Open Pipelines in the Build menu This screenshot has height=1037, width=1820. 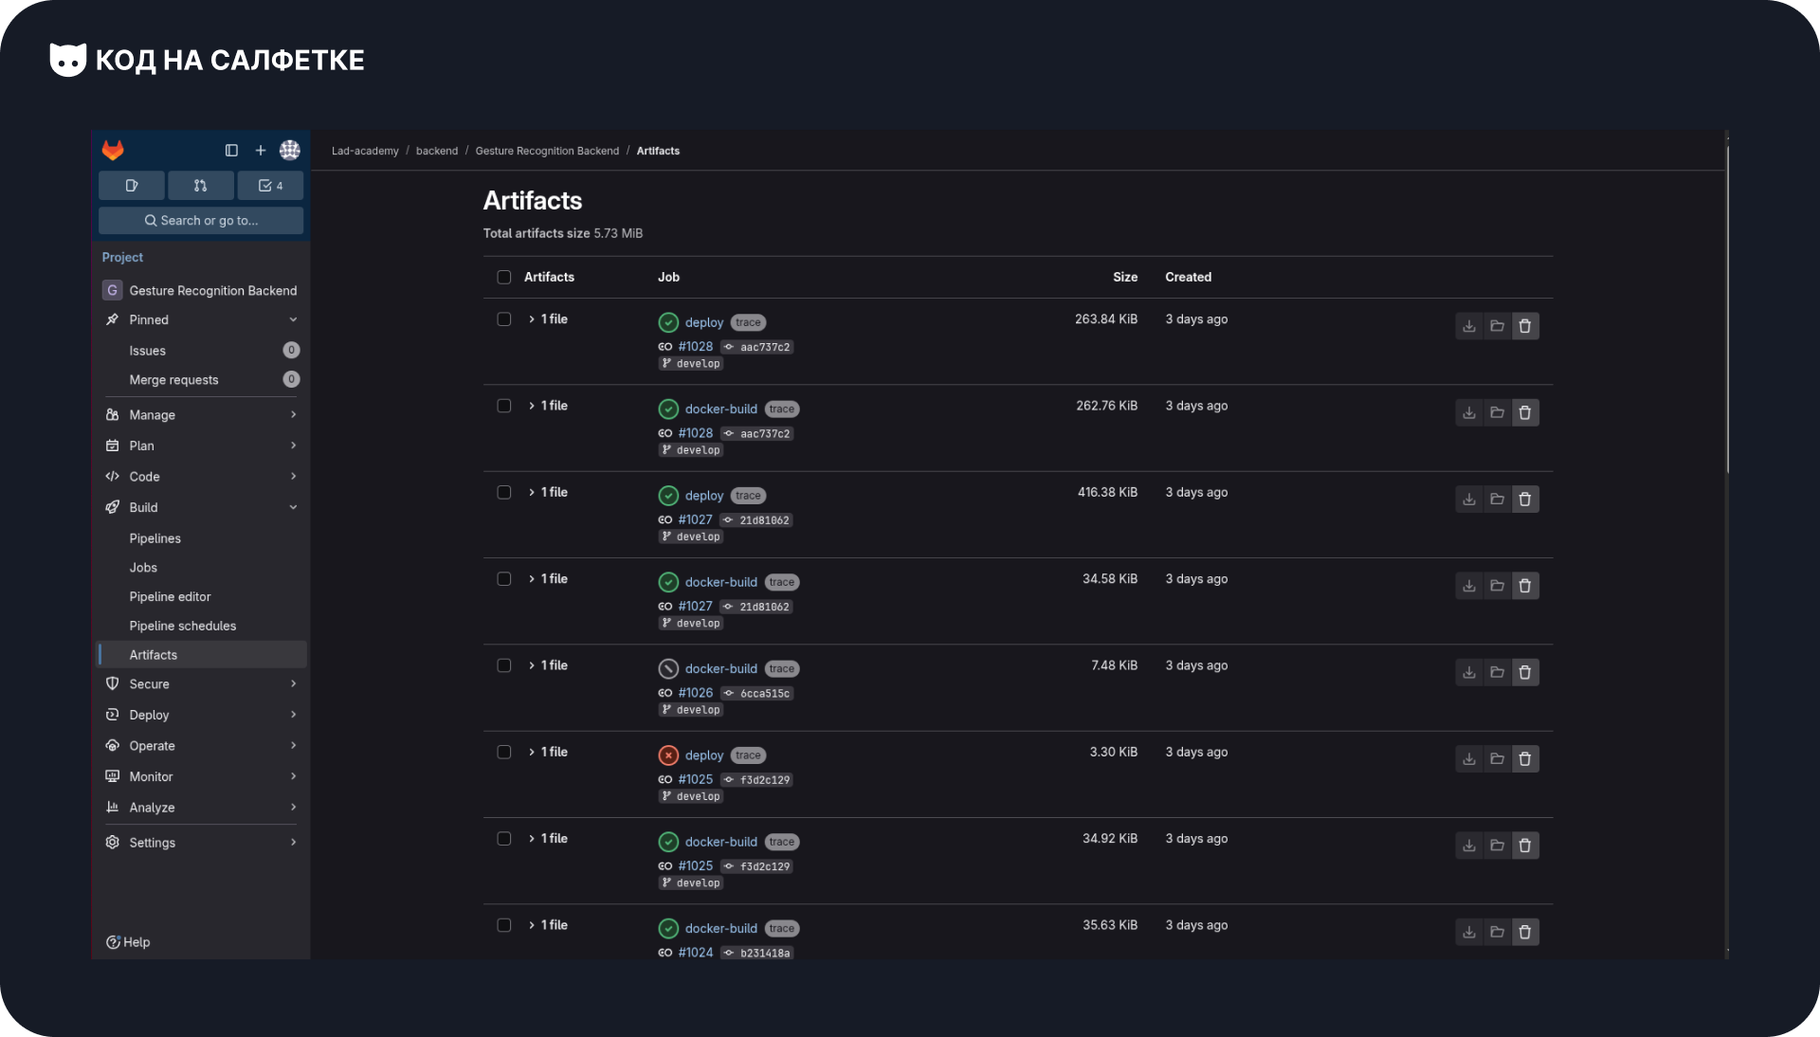(155, 538)
